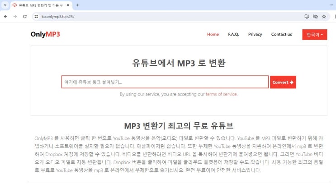Open the F.A.Q. menu item
The height and width of the screenshot is (184, 336).
click(x=233, y=34)
